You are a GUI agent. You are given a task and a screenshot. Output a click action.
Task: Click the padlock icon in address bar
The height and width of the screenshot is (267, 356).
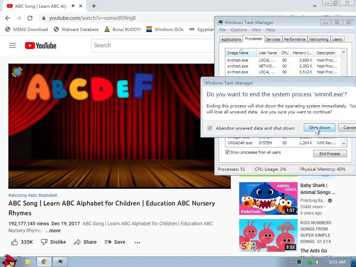pyautogui.click(x=44, y=18)
